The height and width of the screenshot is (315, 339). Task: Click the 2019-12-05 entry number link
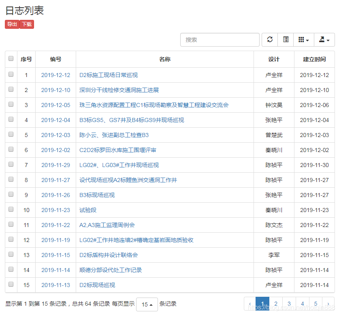click(55, 105)
